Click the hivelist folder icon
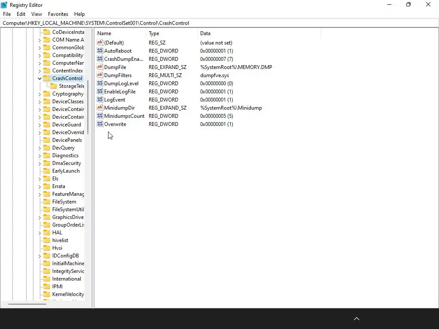This screenshot has height=329, width=439. click(47, 240)
